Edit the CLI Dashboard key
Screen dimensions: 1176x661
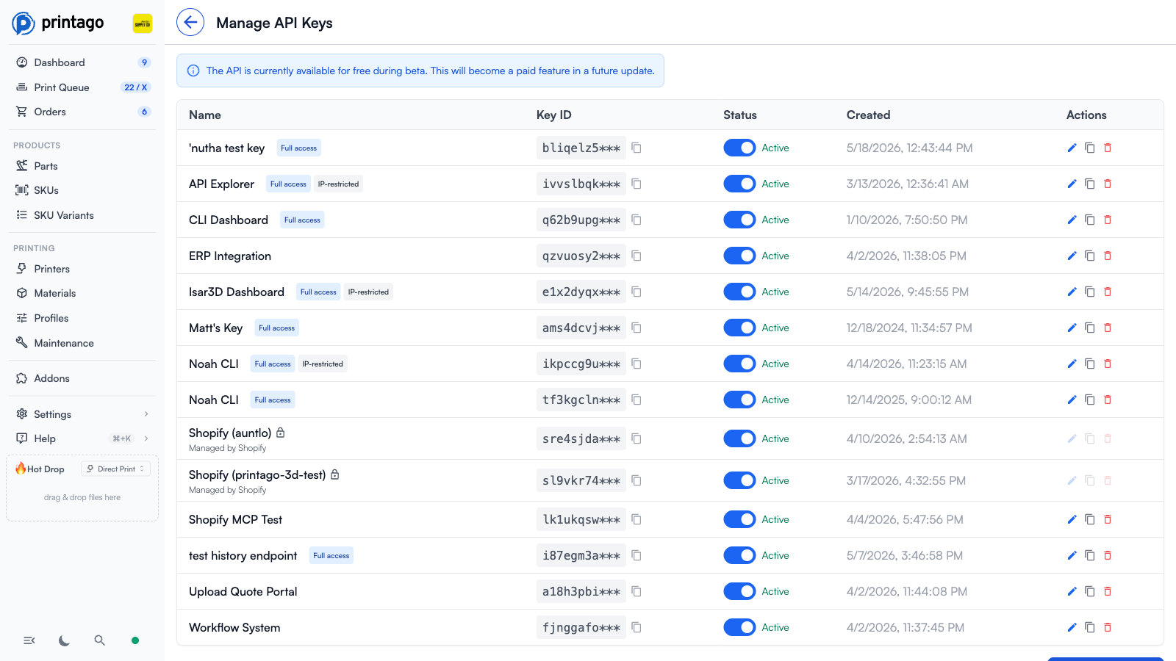click(x=1072, y=220)
